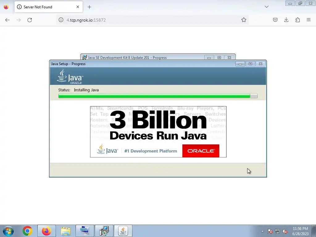Click the Java SE Development Kit 8 title bar
This screenshot has width=316, height=237.
pyautogui.click(x=143, y=57)
